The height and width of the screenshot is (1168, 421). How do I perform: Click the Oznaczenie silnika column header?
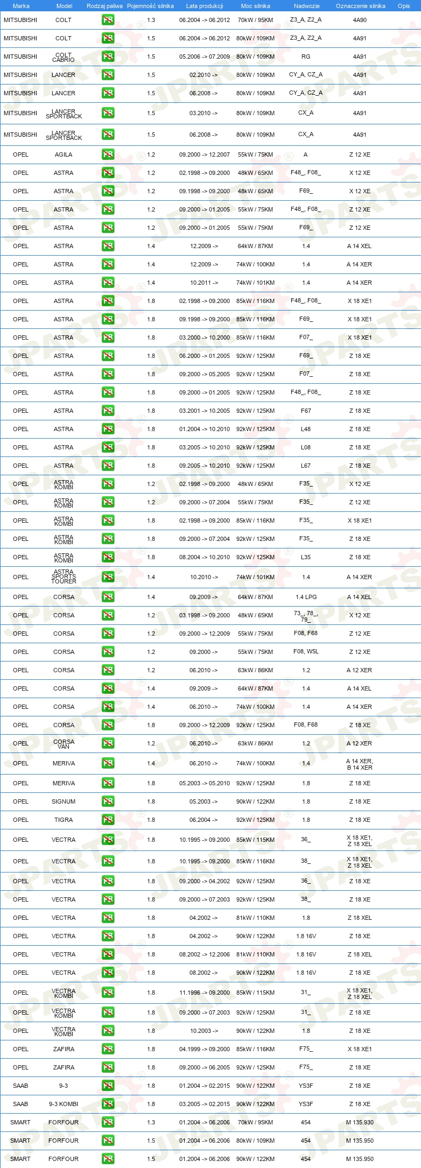361,6
